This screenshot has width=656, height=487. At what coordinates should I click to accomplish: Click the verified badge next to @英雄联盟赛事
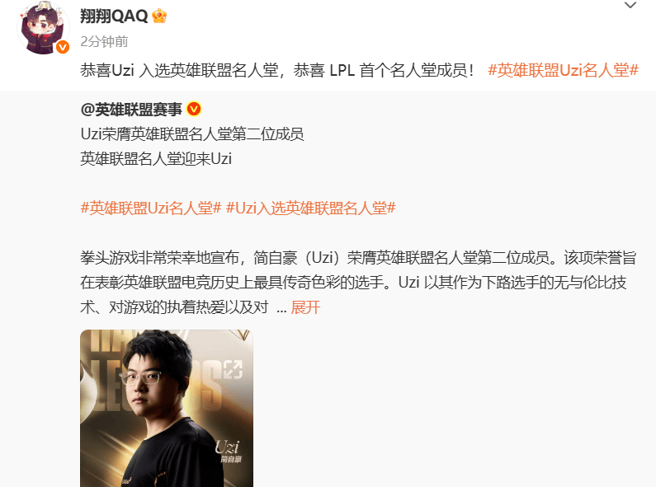[x=194, y=110]
